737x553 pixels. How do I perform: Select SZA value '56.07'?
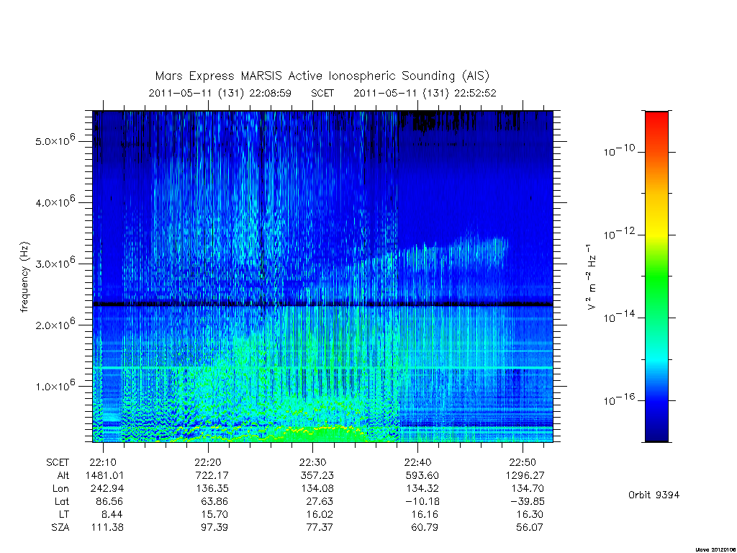pyautogui.click(x=530, y=527)
